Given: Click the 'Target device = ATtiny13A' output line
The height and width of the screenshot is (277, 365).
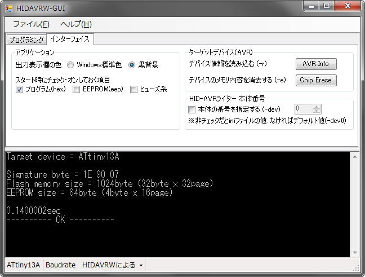Looking at the screenshot, I should (x=63, y=156).
